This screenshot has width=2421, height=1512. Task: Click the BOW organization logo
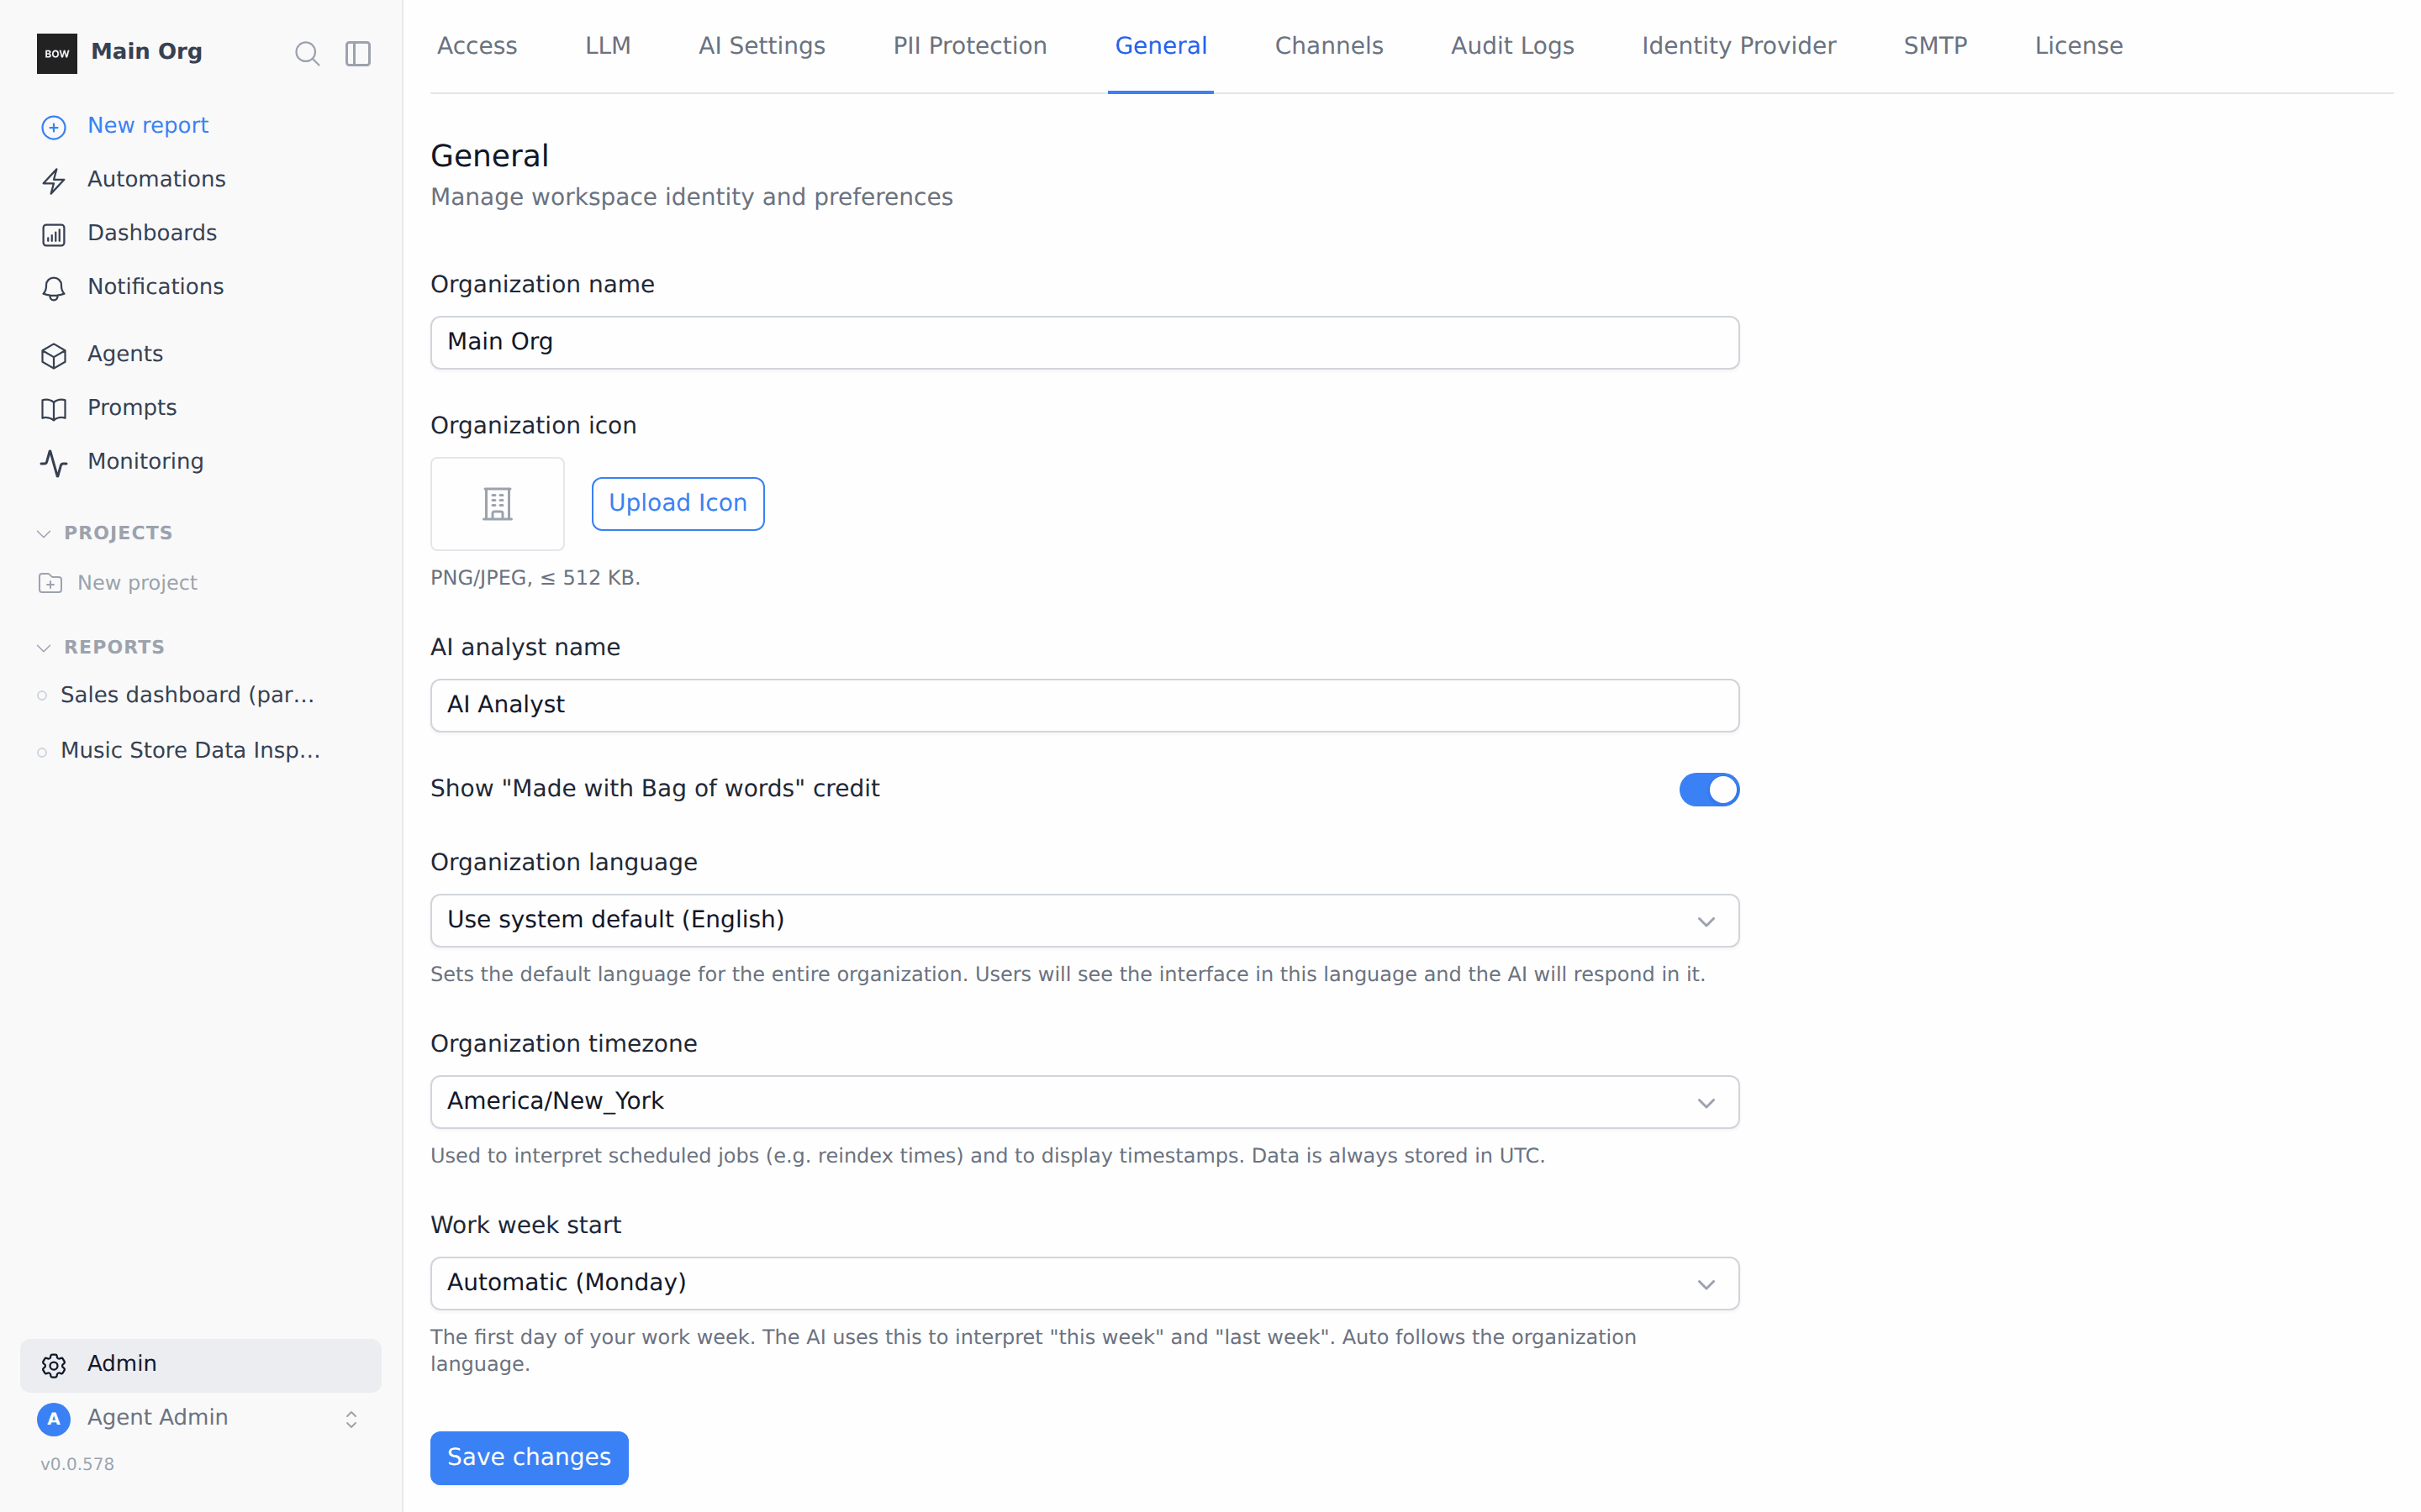coord(57,53)
